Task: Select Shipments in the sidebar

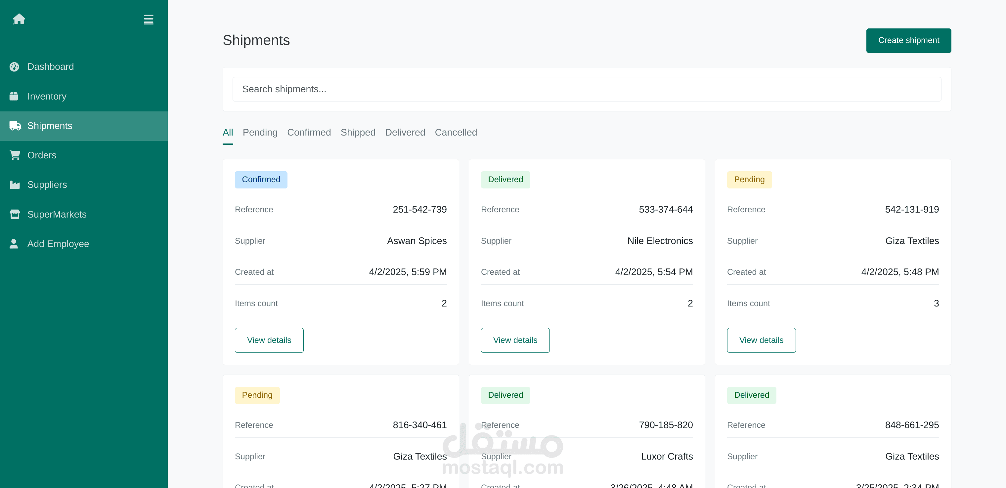Action: pyautogui.click(x=84, y=126)
